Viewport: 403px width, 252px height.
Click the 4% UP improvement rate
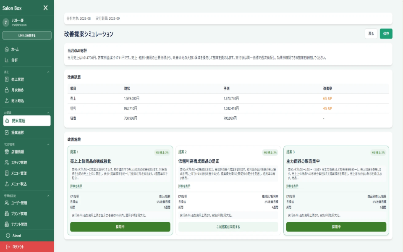(327, 108)
